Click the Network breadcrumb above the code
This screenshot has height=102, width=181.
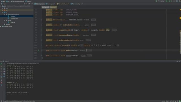[x=46, y=7]
